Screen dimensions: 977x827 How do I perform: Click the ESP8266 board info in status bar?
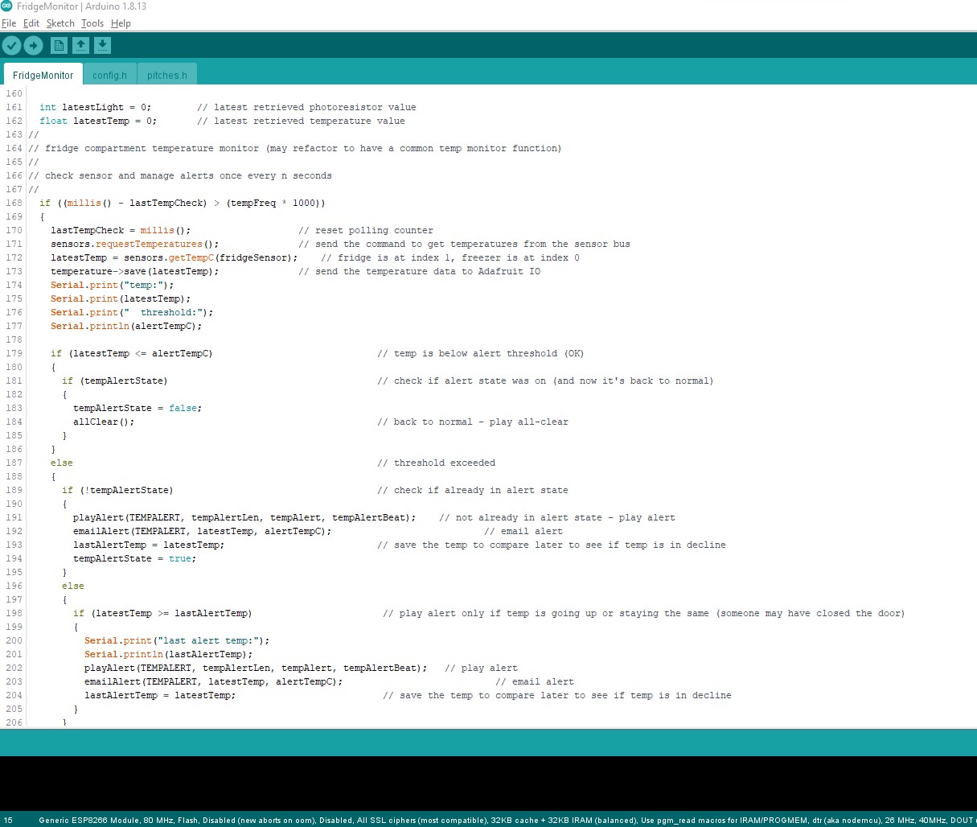[482, 821]
